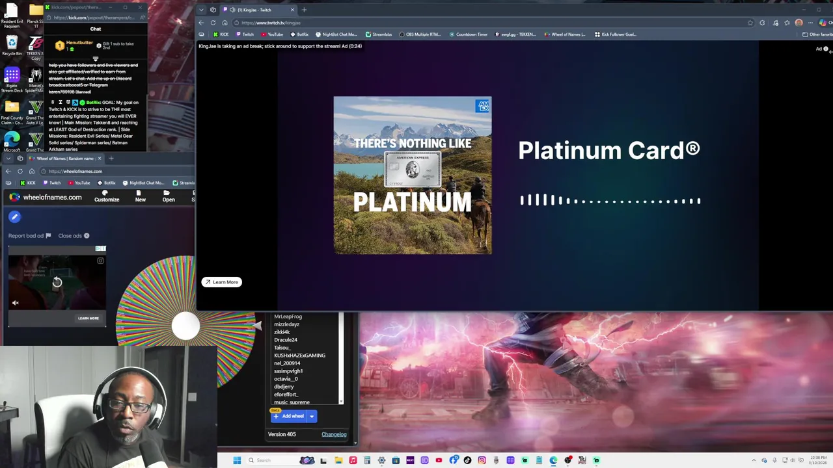Favorite the Twitch page with the star icon
The height and width of the screenshot is (468, 833).
(x=750, y=23)
